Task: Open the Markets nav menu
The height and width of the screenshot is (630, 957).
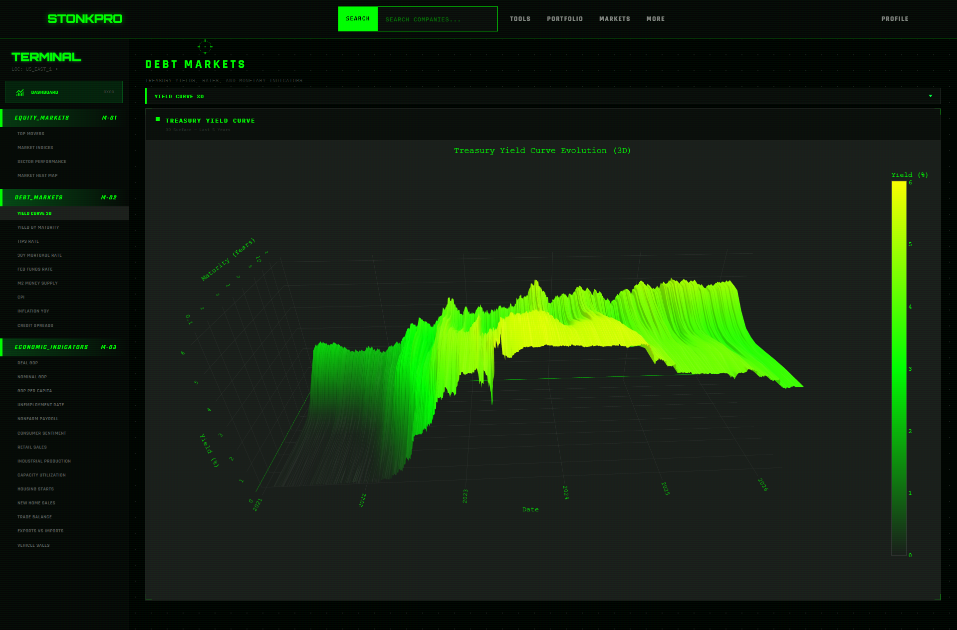Action: tap(614, 19)
